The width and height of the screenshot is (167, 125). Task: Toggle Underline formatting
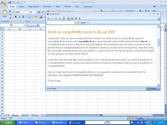(x=23, y=17)
